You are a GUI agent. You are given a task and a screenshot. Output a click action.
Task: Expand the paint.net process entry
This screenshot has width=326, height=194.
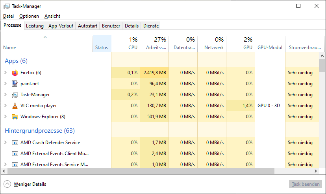click(6, 84)
